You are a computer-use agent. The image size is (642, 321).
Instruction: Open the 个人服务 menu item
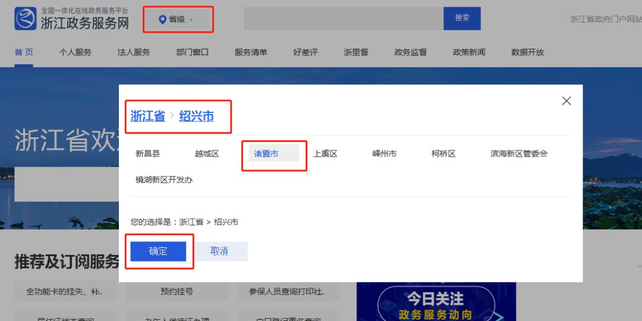(x=75, y=52)
